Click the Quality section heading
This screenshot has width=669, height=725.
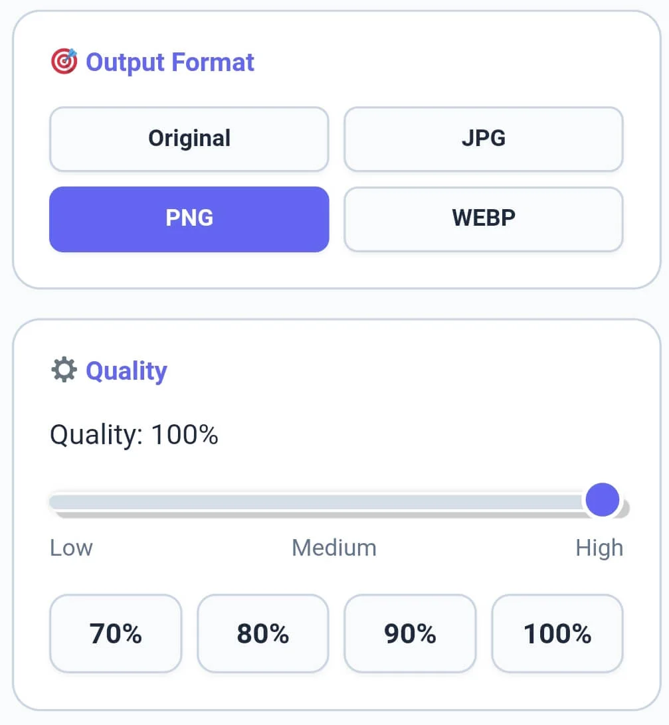126,370
